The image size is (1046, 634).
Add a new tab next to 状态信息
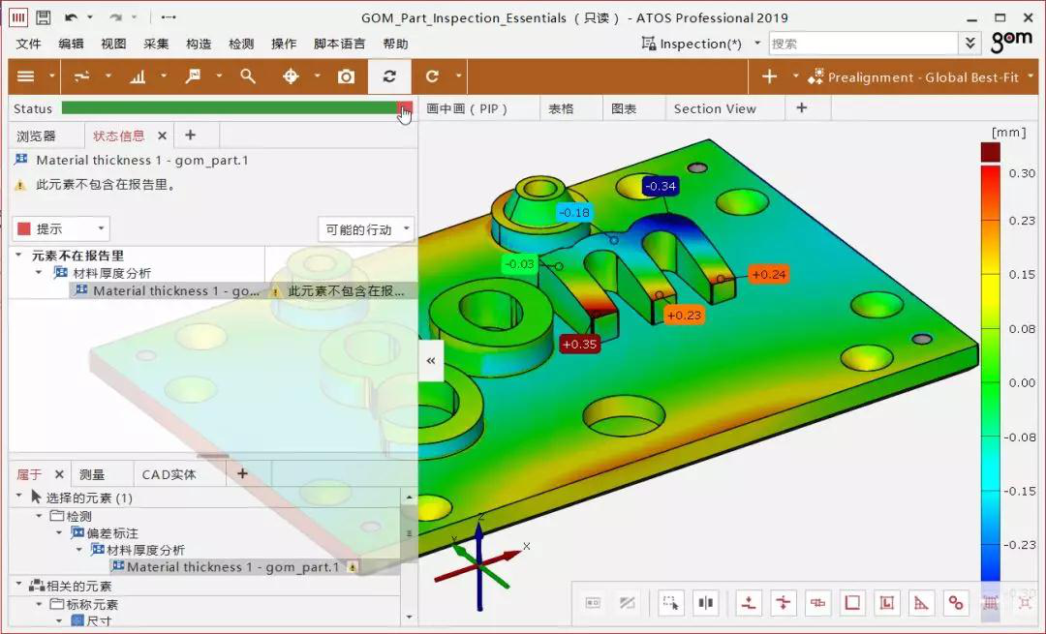tap(190, 136)
